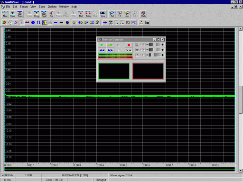Click the blue dash effect icon
Image resolution: width=243 pixels, height=182 pixels.
point(56,23)
